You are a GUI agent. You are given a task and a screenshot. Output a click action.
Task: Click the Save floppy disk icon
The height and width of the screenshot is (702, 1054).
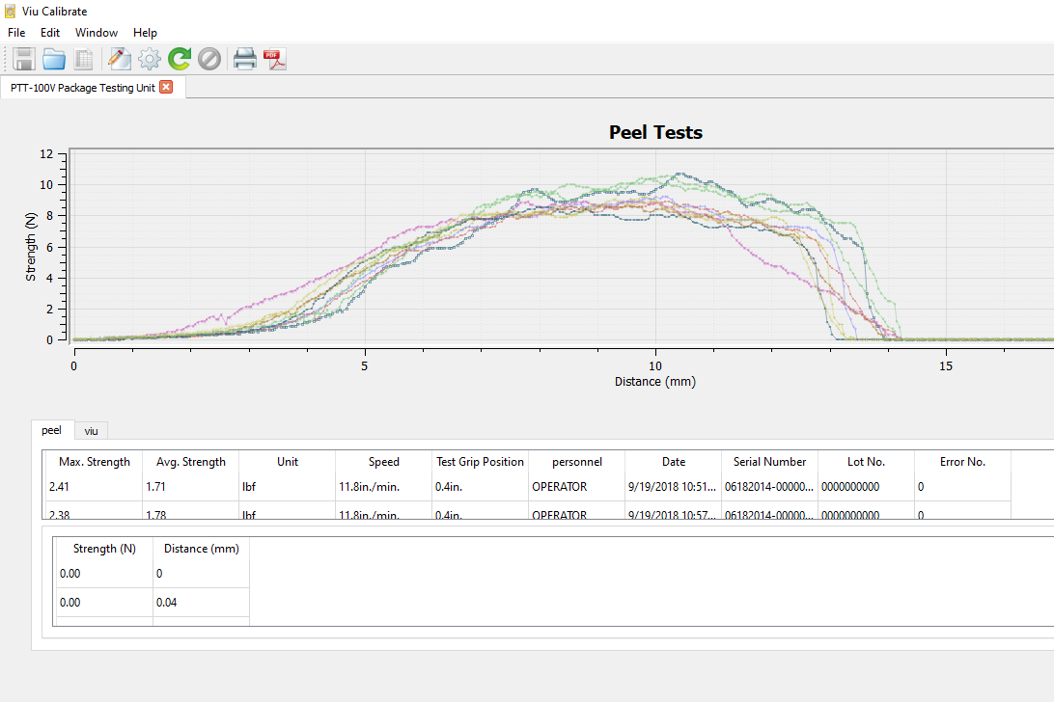click(x=24, y=59)
